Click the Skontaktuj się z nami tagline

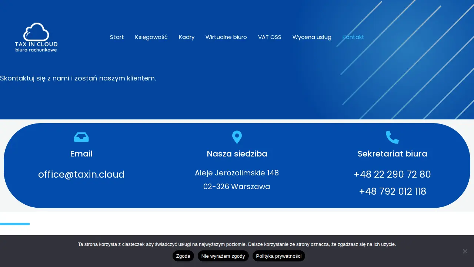pyautogui.click(x=78, y=78)
